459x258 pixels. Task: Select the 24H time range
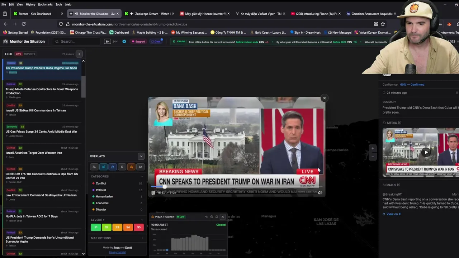(x=115, y=42)
